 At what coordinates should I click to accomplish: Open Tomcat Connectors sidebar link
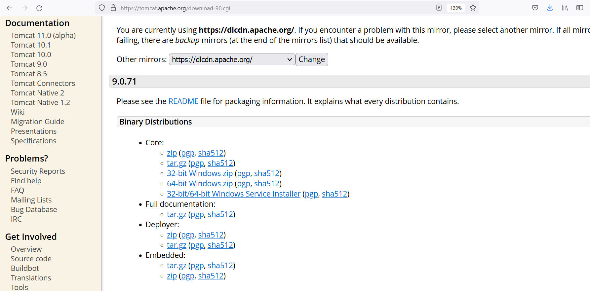pos(43,83)
